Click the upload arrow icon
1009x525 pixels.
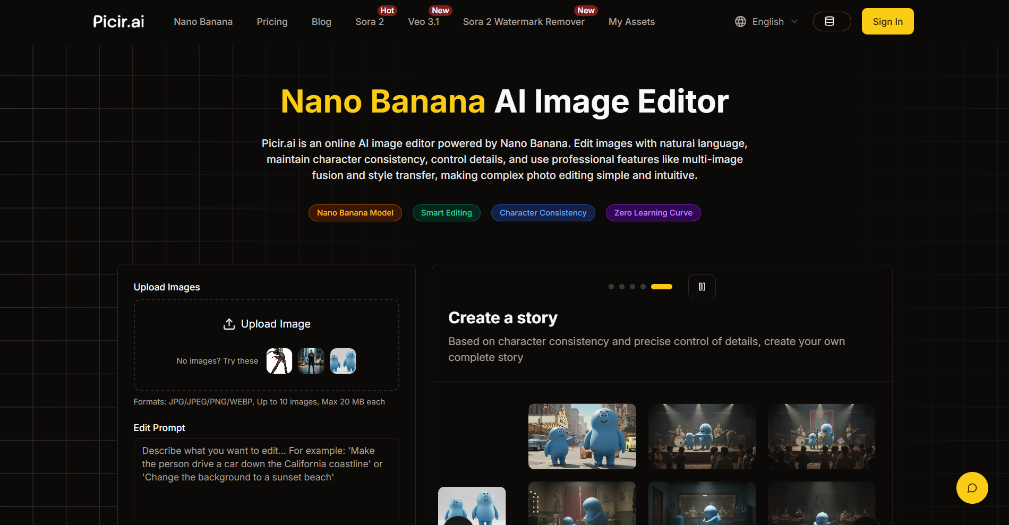229,324
